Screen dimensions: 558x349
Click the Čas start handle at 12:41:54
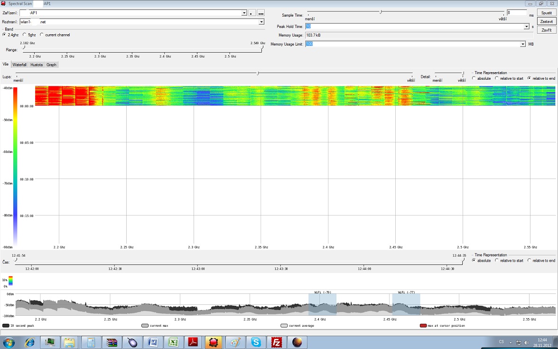[x=15, y=260]
